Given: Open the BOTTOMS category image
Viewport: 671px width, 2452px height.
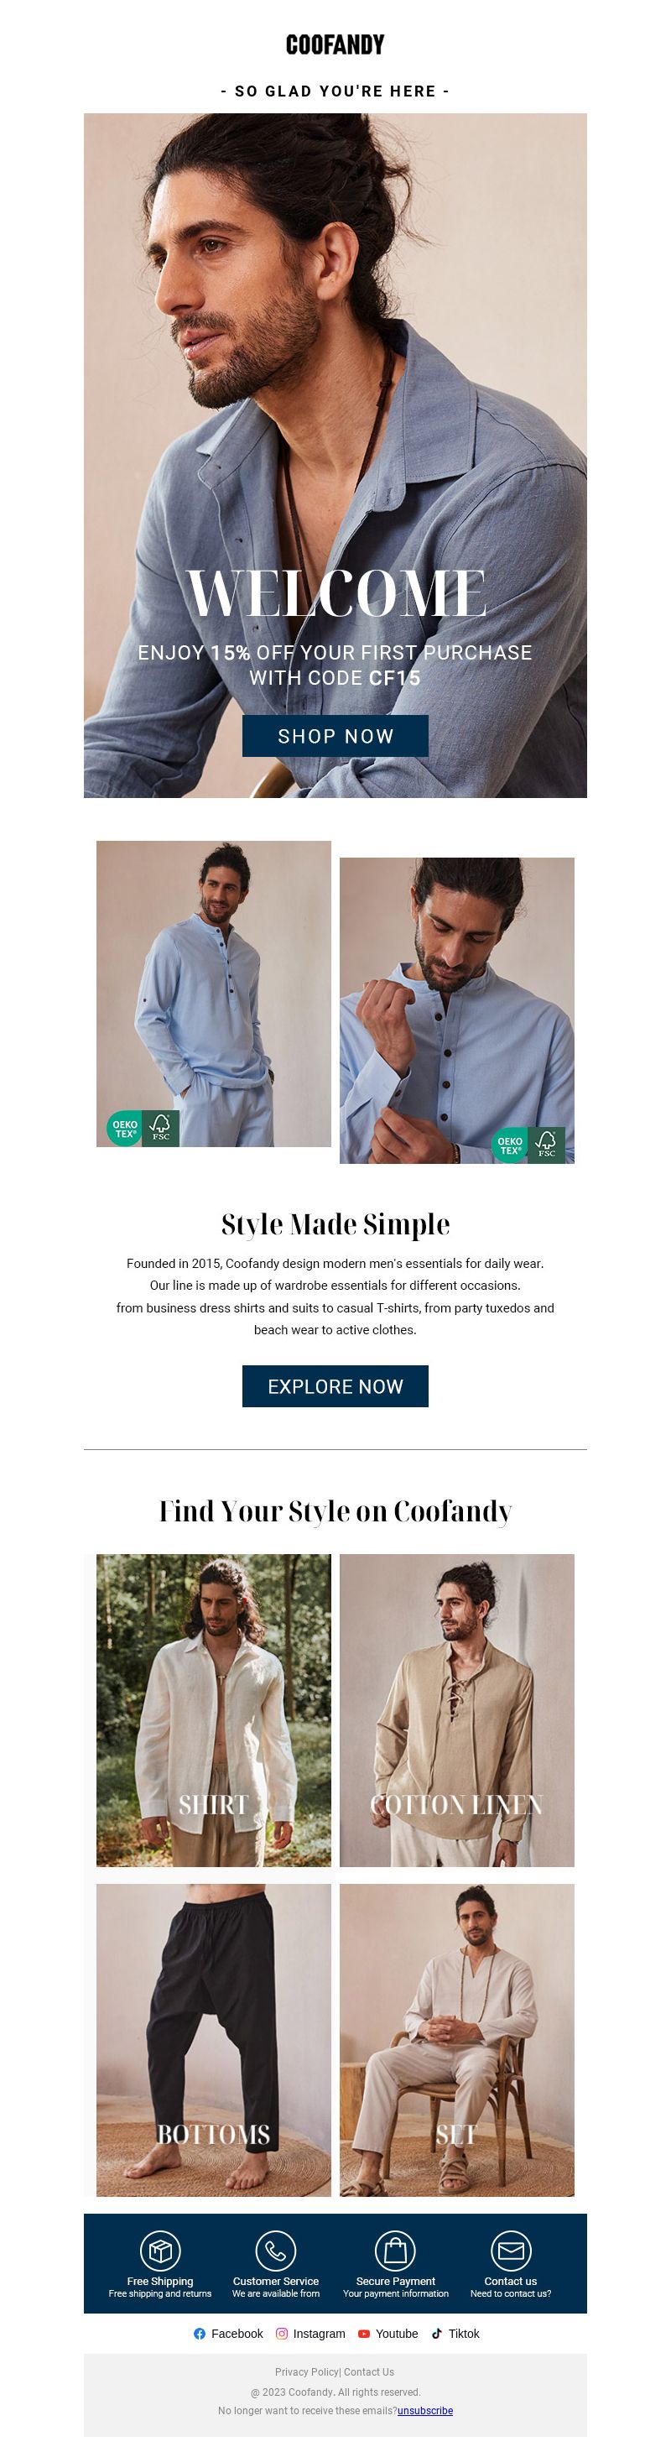Looking at the screenshot, I should 213,2040.
